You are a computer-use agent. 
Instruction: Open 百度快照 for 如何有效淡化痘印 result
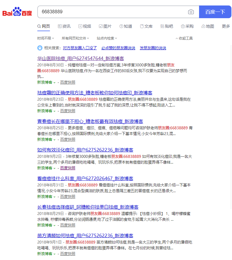[x=68, y=168]
